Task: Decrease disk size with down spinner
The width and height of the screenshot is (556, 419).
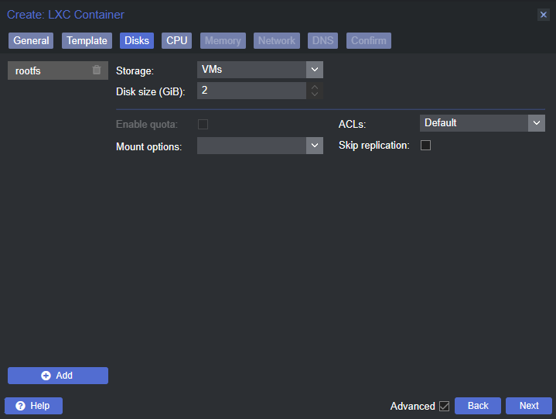Action: point(315,94)
